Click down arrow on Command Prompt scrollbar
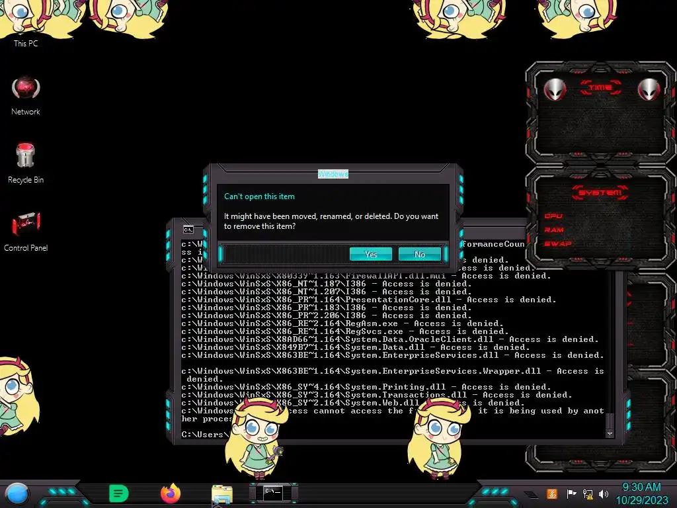 tap(610, 434)
